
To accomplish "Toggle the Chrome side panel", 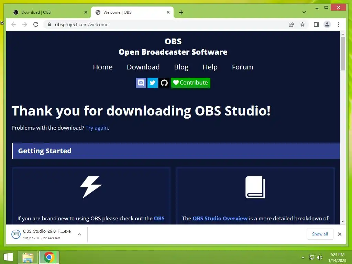I will [316, 24].
